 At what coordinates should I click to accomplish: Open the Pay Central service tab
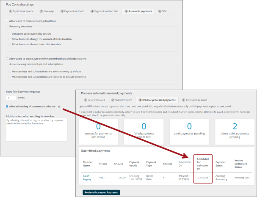point(21,11)
